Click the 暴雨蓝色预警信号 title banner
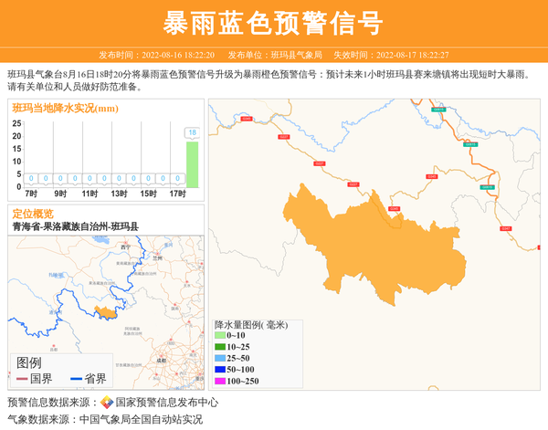The image size is (548, 430). point(273,23)
